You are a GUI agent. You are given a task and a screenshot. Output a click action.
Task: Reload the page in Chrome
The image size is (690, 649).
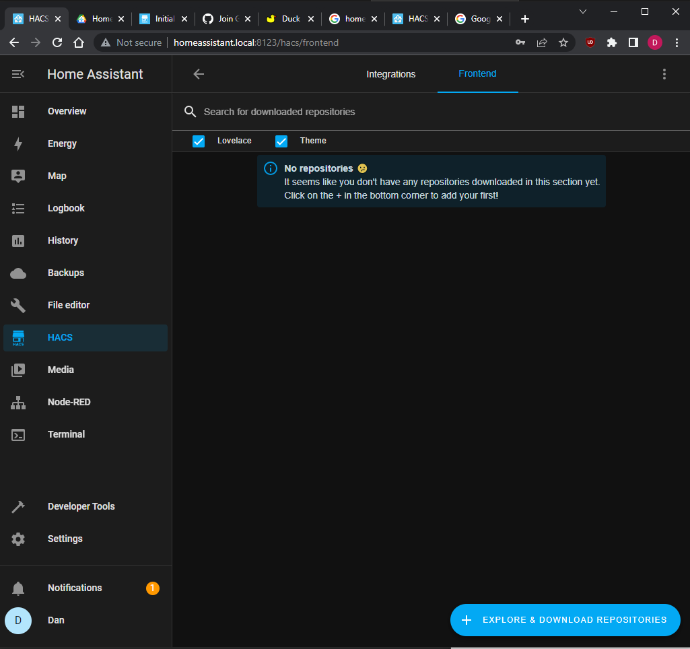[57, 42]
